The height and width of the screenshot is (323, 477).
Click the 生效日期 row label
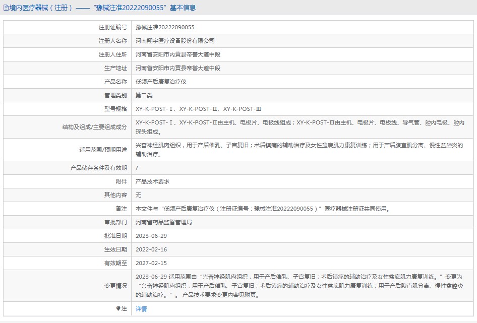click(115, 249)
